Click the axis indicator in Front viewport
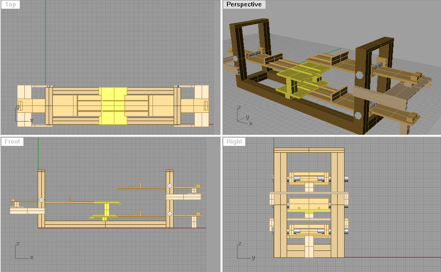The width and height of the screenshot is (441, 272). click(22, 251)
